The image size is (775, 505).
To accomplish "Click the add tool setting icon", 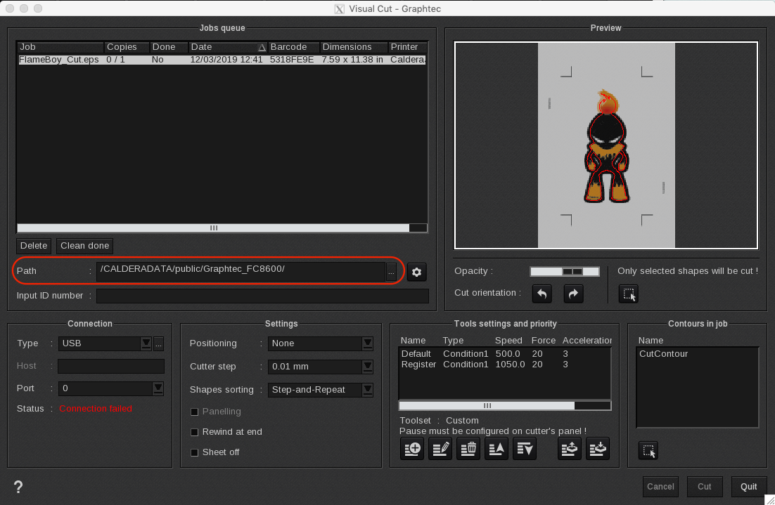I will [412, 448].
